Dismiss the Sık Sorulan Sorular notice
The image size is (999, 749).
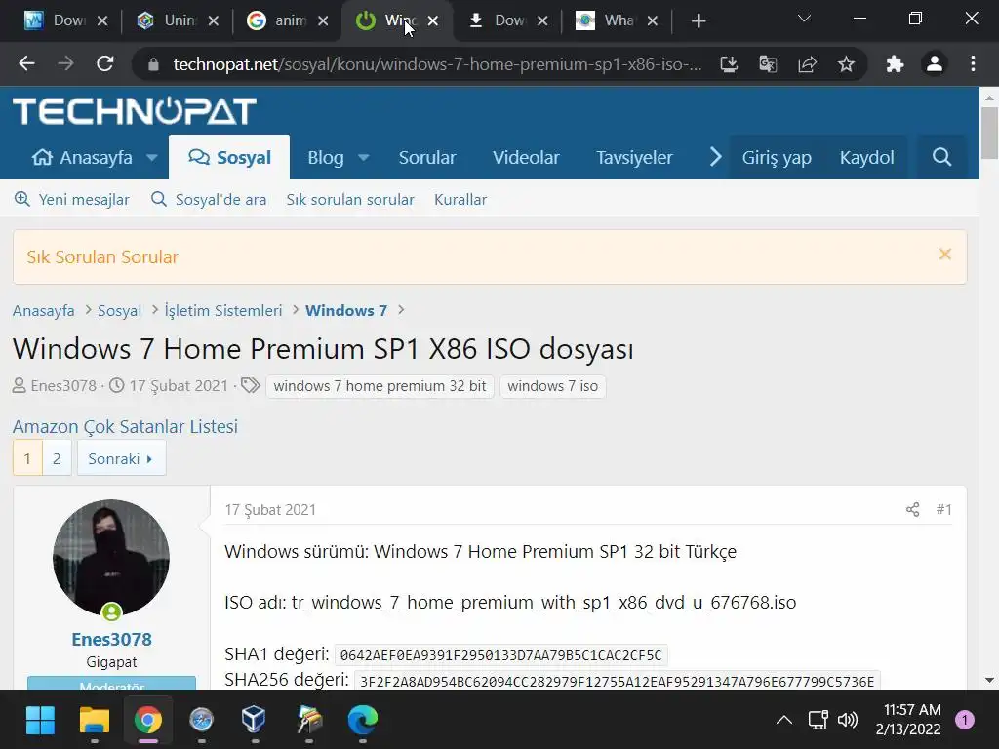click(x=944, y=255)
